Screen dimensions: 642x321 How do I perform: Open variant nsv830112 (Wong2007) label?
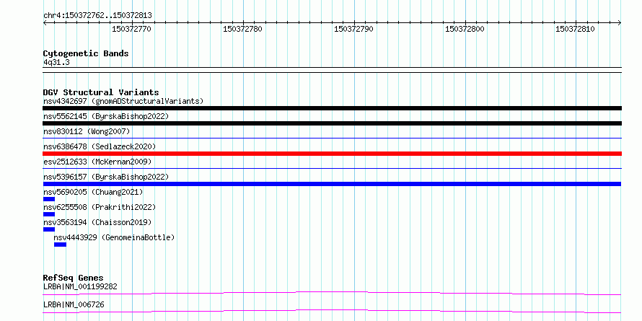[x=87, y=131]
